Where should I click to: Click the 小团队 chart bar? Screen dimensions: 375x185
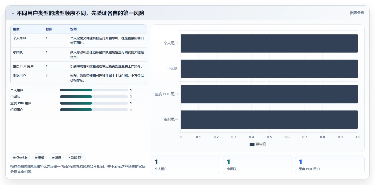coord(269,69)
